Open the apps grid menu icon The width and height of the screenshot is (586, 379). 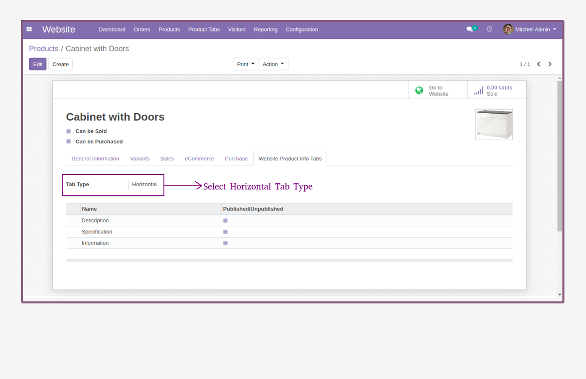[29, 29]
